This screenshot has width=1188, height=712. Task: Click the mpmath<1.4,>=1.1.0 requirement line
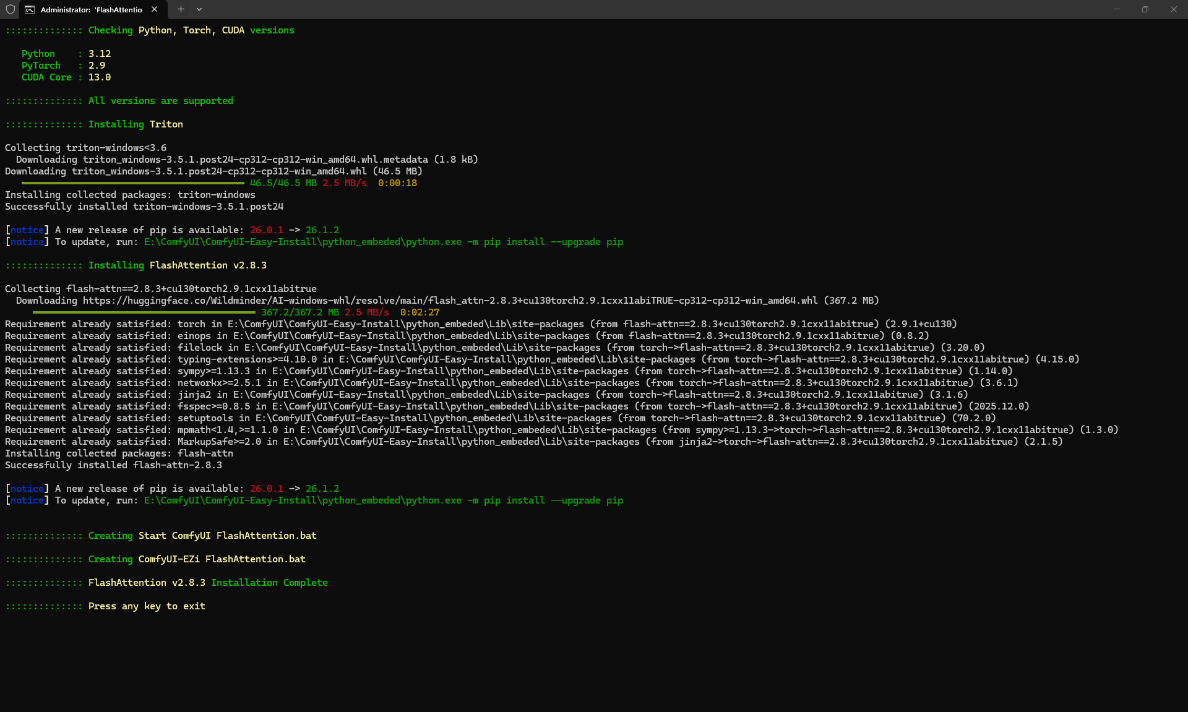tap(562, 430)
